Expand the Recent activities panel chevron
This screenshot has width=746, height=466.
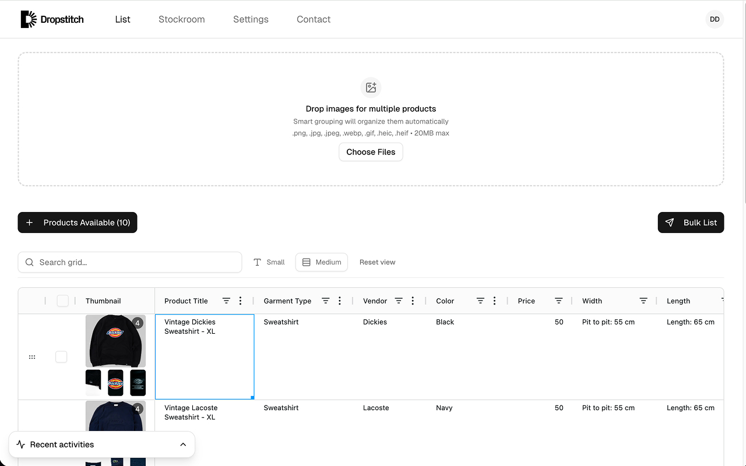point(183,444)
